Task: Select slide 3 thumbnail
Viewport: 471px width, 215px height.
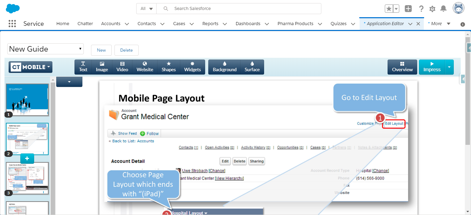Action: (x=27, y=178)
